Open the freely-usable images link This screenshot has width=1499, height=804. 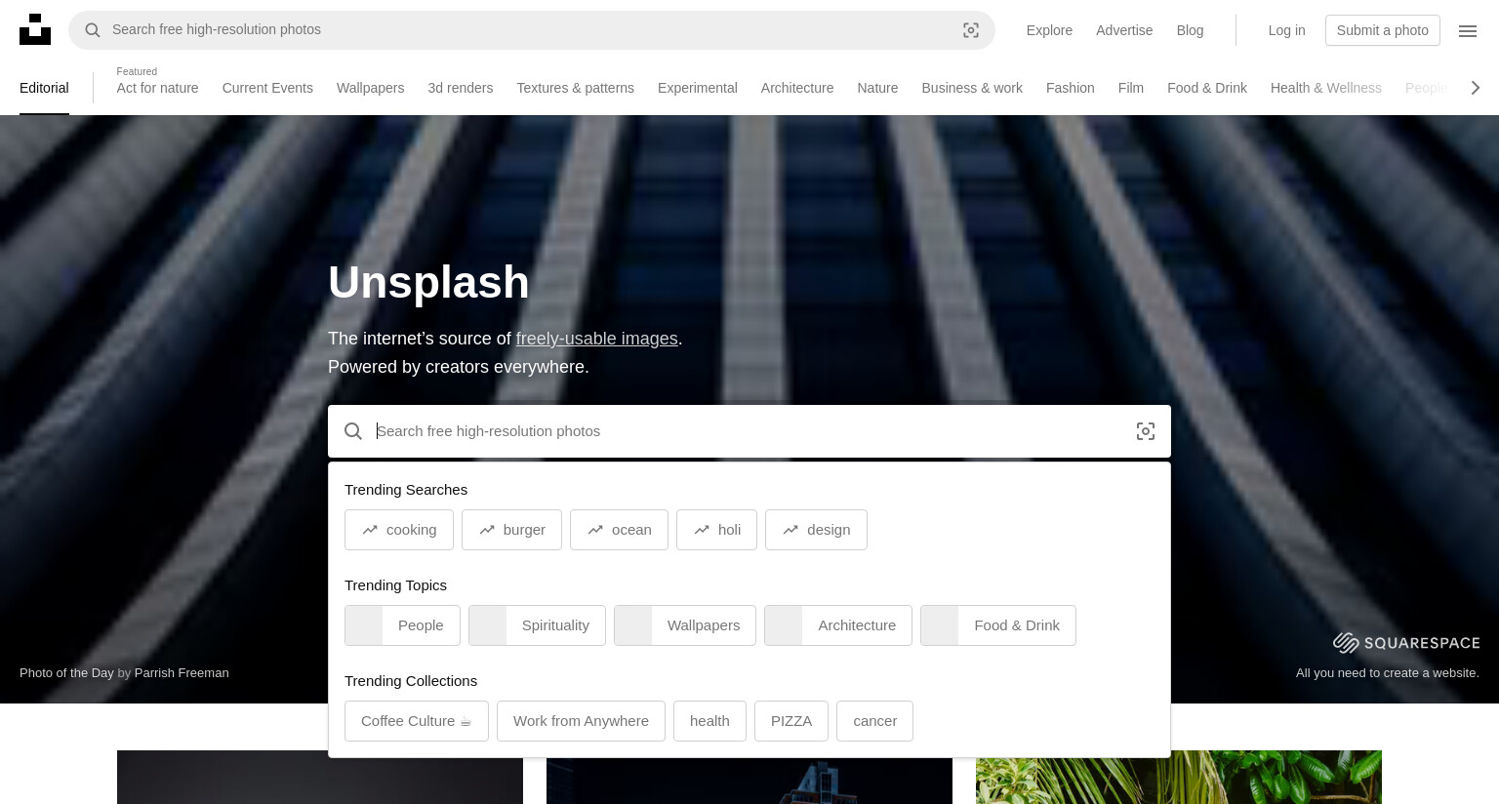(x=596, y=339)
